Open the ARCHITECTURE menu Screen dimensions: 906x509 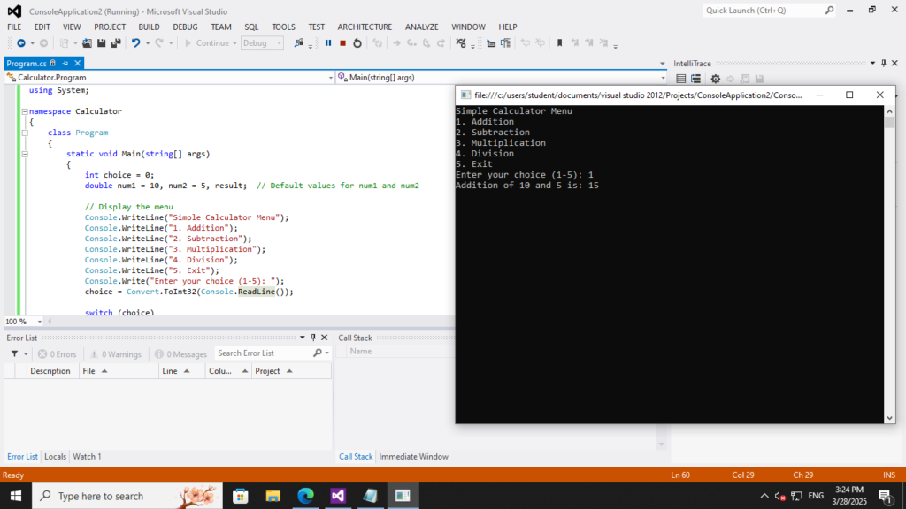365,27
